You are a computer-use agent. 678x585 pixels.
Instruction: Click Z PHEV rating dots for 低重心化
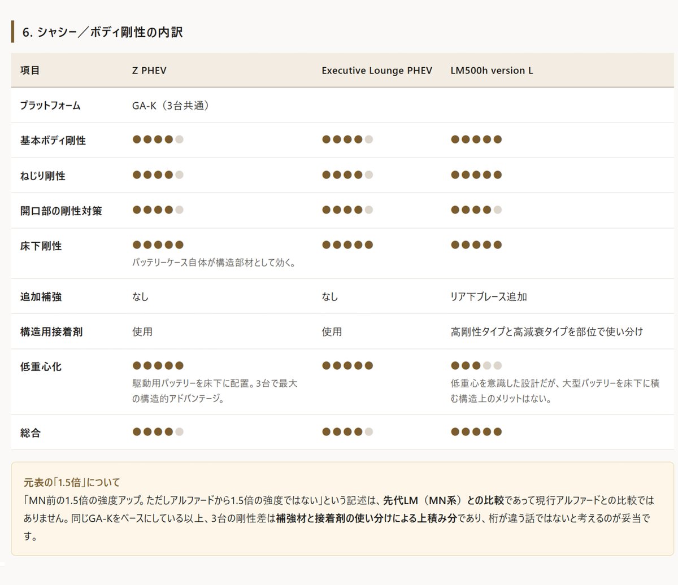click(158, 365)
